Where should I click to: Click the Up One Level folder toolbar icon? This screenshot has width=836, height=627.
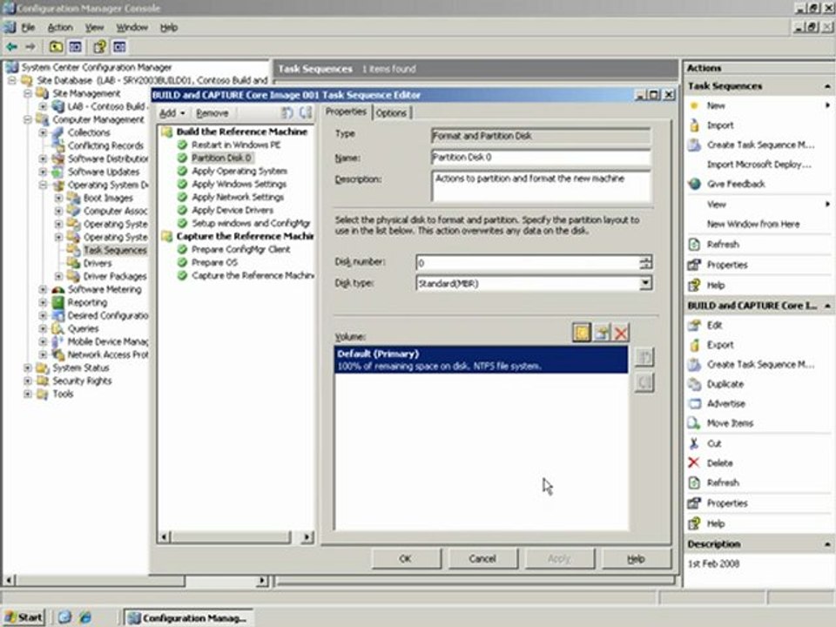[56, 47]
